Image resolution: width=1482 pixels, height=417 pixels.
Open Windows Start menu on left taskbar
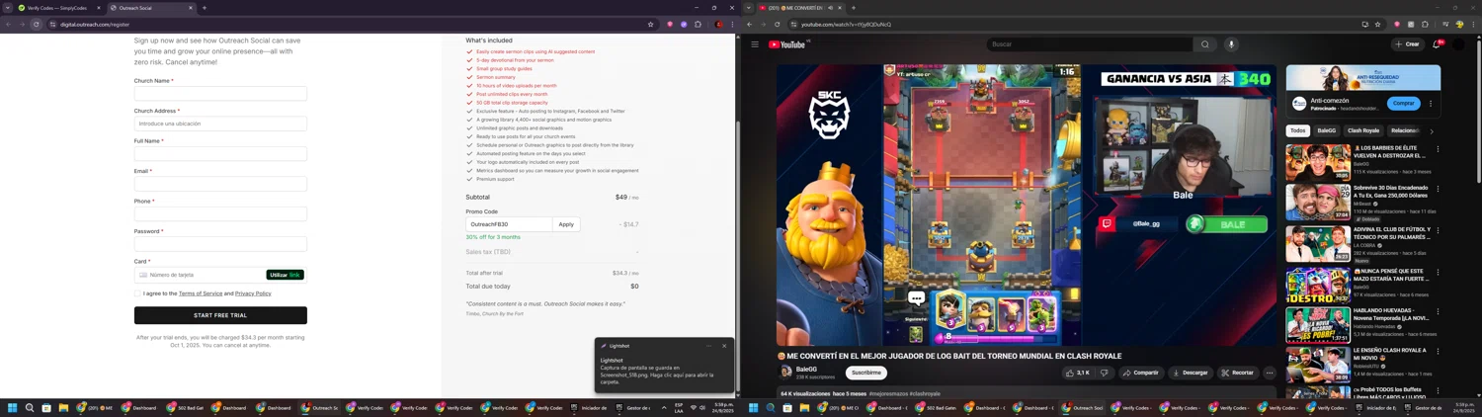tap(13, 407)
